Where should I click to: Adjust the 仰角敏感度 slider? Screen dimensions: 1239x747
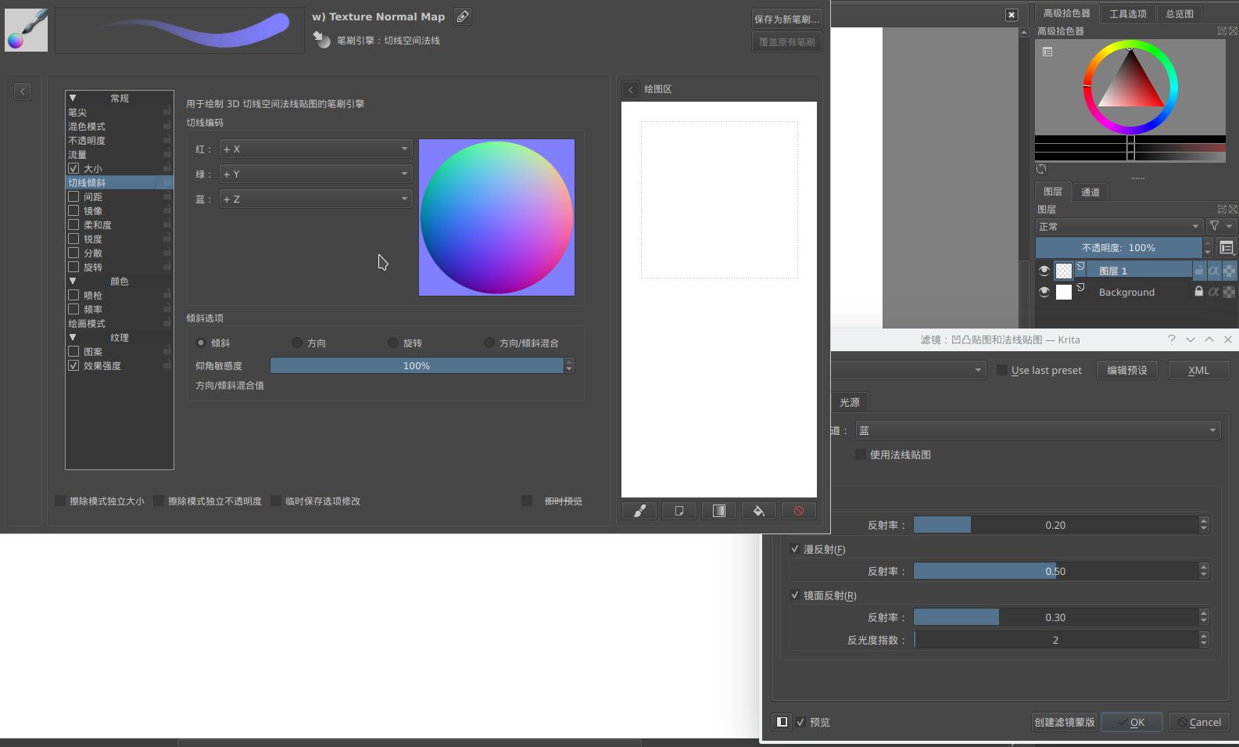[416, 366]
